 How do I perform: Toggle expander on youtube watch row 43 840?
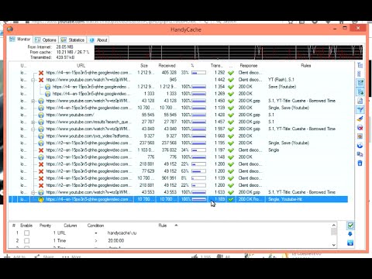(x=33, y=129)
